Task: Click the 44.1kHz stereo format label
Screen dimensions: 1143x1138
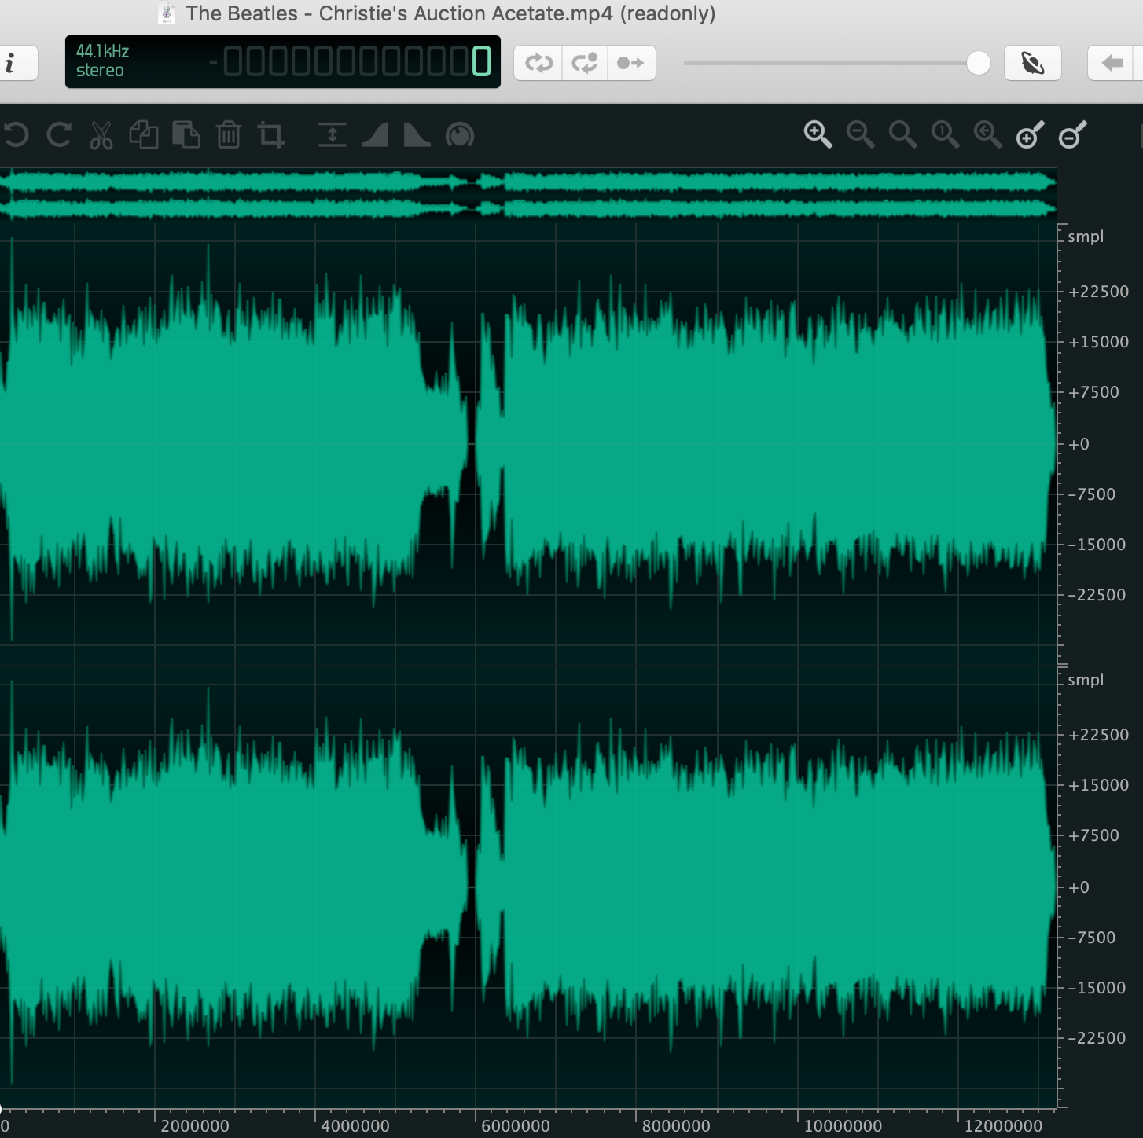Action: pos(102,61)
